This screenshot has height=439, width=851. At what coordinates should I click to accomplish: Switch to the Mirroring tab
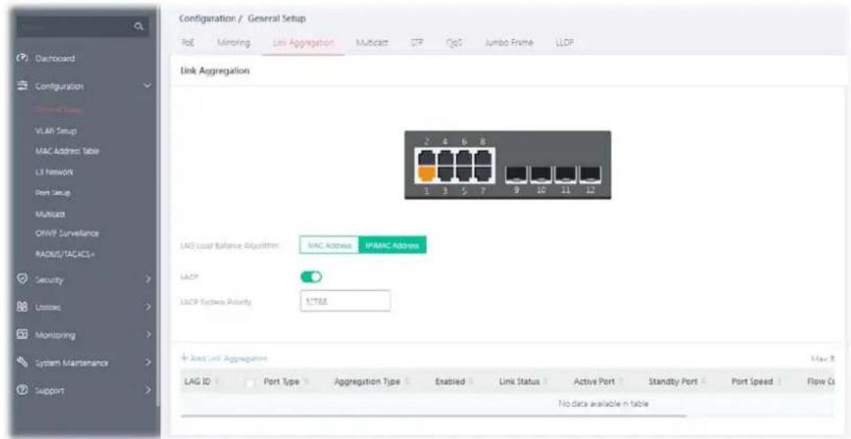[x=233, y=42]
